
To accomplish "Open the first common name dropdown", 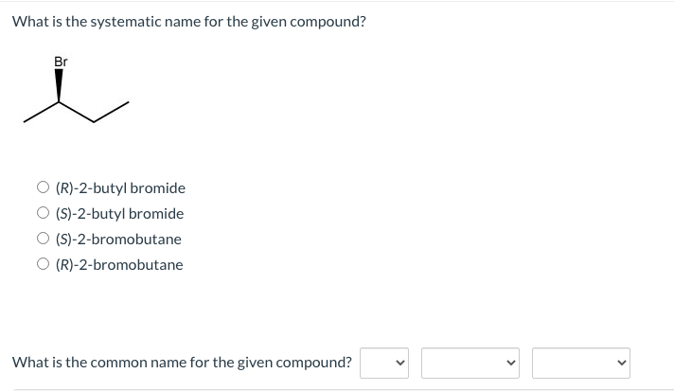I will [384, 364].
